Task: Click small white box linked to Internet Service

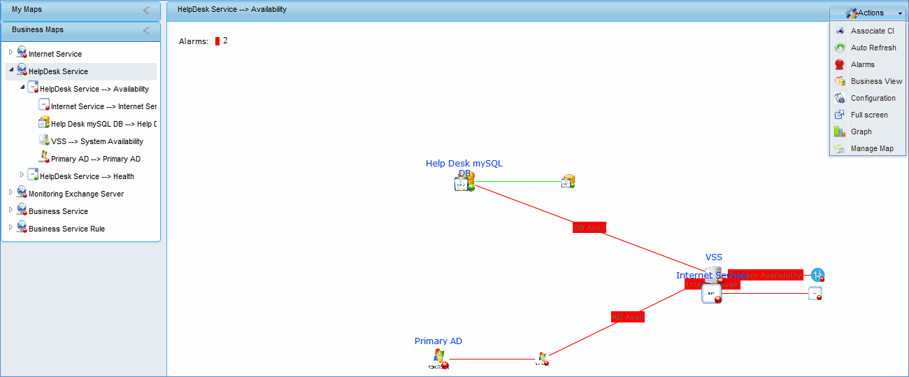Action: [815, 294]
